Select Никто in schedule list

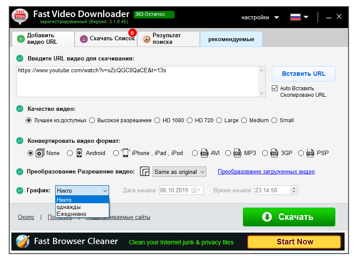[82, 200]
